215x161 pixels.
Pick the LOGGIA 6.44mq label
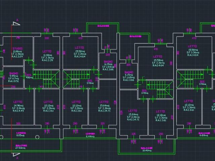(x=90, y=135)
